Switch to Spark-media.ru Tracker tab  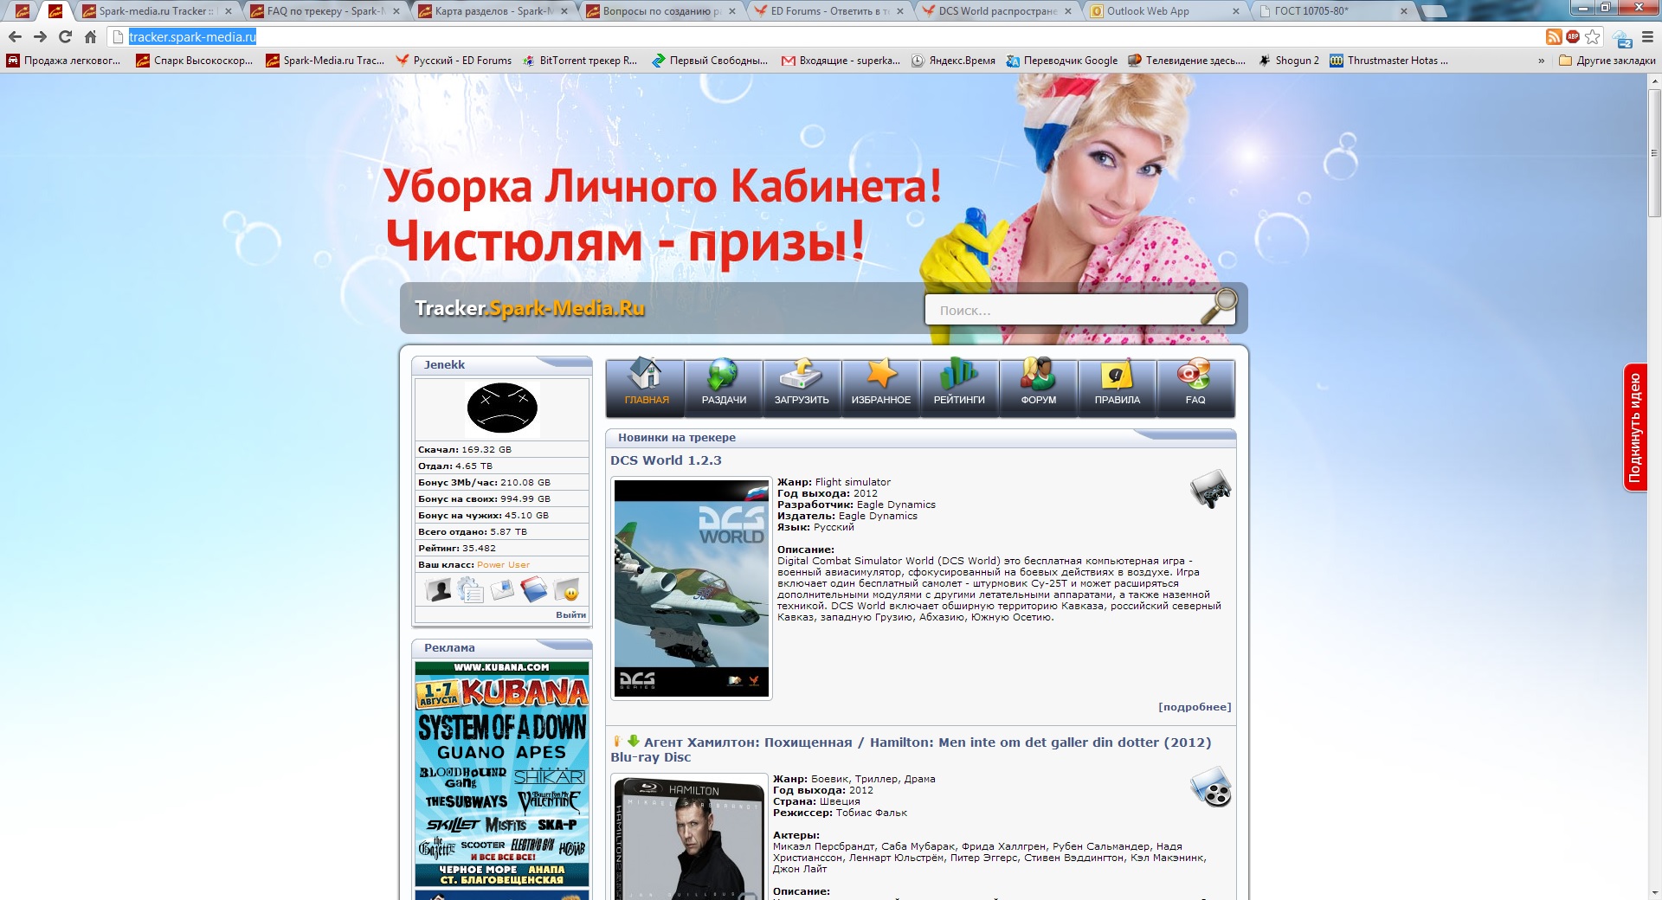click(156, 11)
